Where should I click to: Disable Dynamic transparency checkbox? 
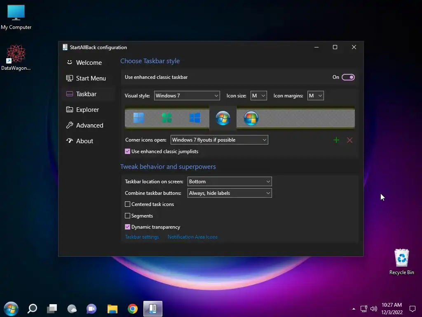(128, 227)
